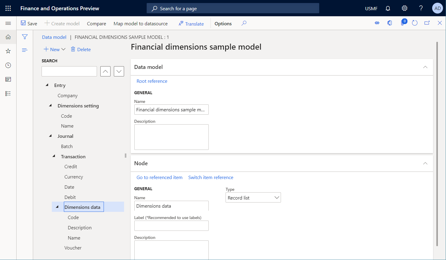Open Workspaces icon in the sidebar

click(8, 79)
